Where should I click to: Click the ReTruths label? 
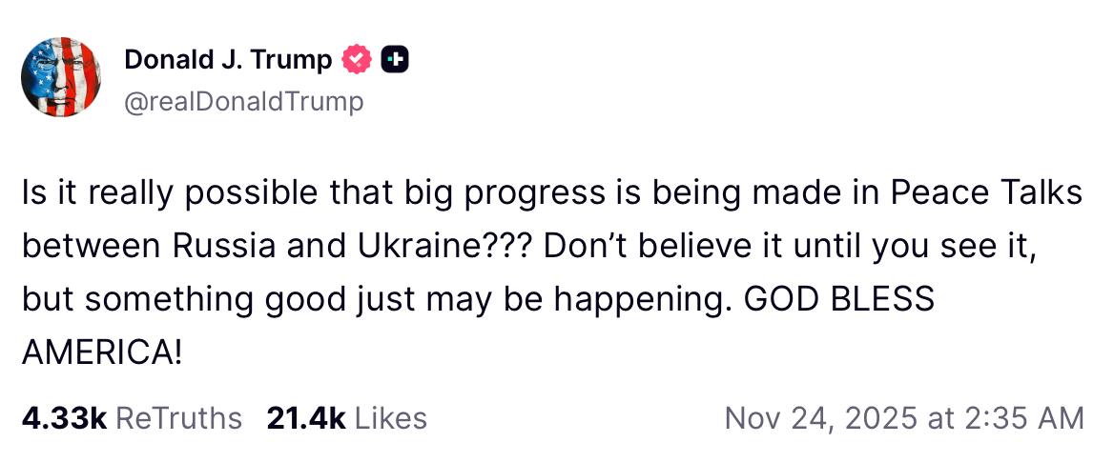[178, 417]
